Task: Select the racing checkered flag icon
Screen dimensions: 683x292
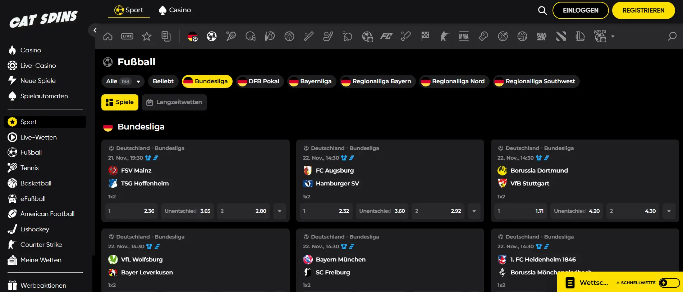Action: click(425, 36)
